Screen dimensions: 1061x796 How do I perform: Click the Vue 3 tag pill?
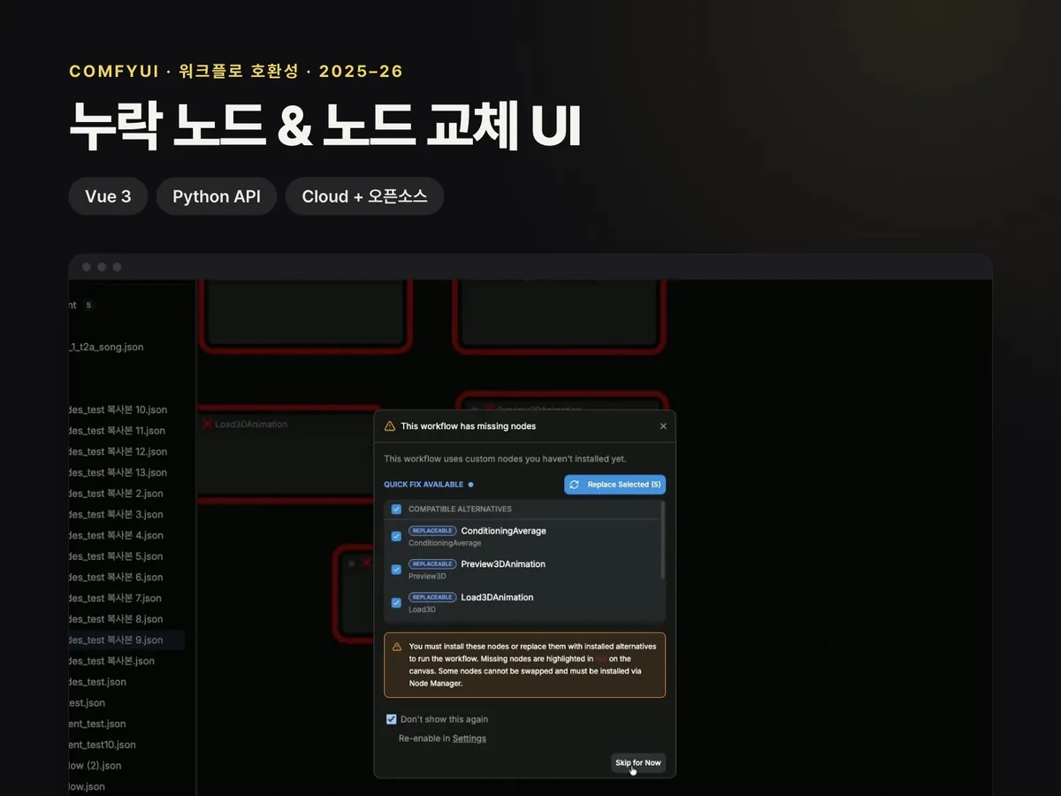click(x=108, y=196)
